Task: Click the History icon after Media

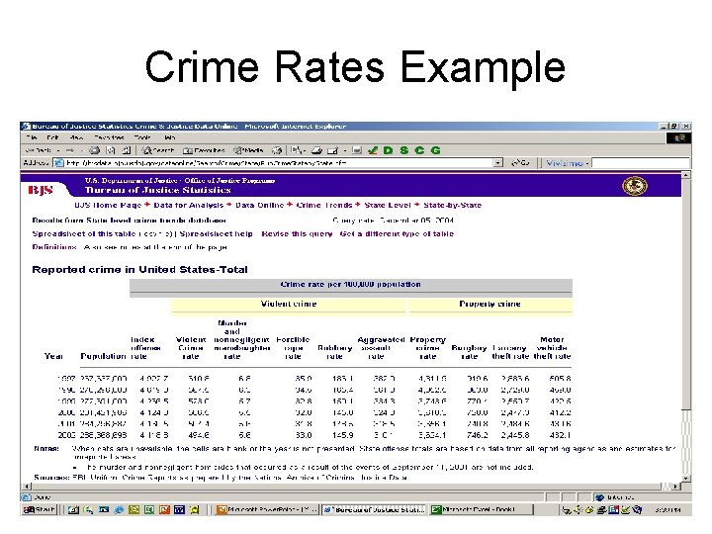Action: pyautogui.click(x=277, y=150)
